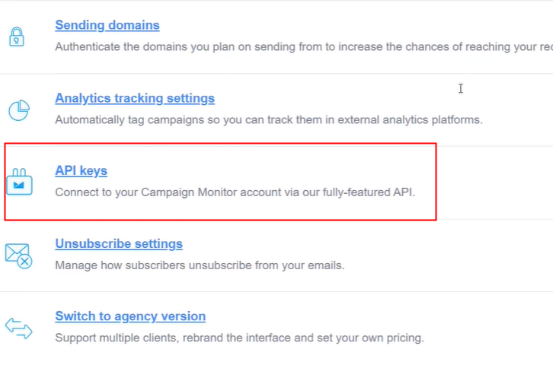Select Switch to agency version

(x=130, y=316)
